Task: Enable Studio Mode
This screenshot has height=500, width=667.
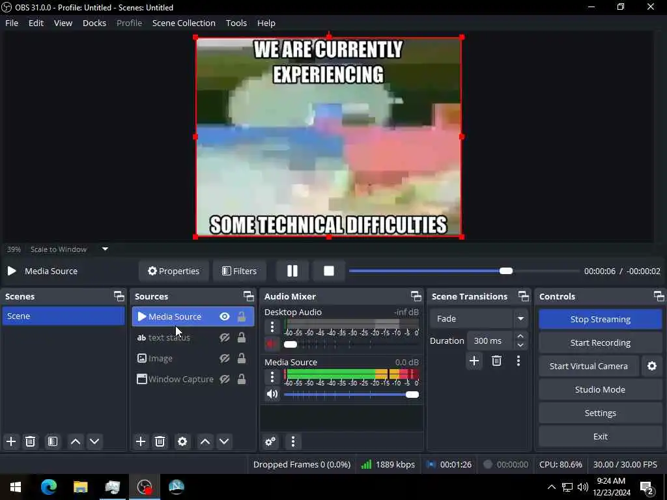Action: (600, 389)
